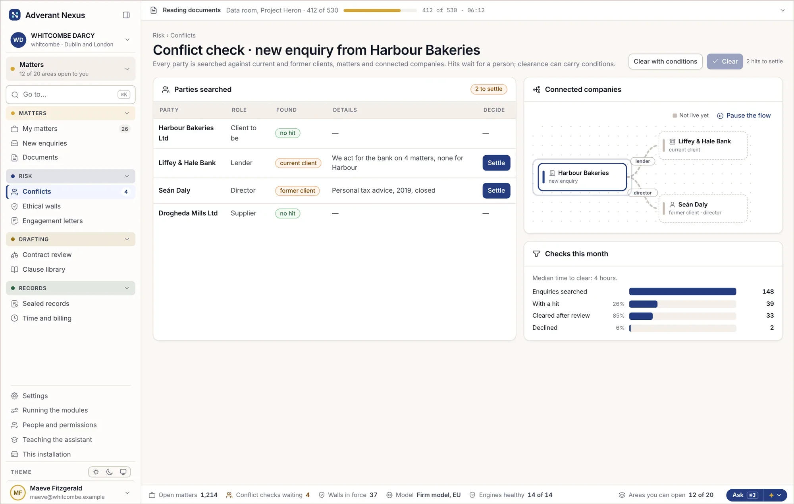
Task: Switch to light theme
Action: (96, 472)
